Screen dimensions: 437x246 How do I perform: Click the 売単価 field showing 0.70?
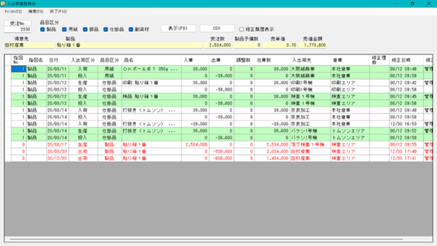(x=280, y=45)
